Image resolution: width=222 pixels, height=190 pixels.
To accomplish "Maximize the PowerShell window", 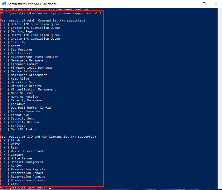I will tap(204, 4).
